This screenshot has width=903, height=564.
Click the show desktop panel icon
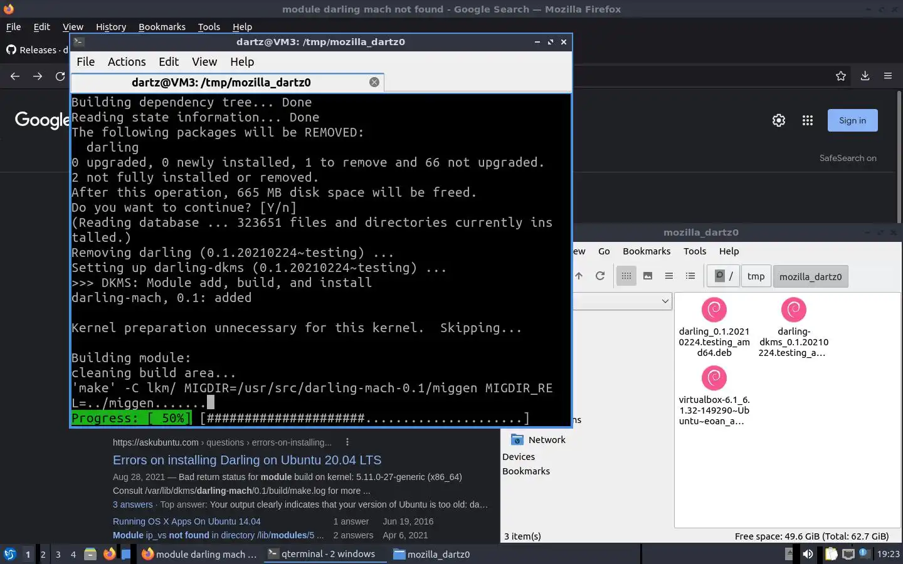[x=125, y=554]
